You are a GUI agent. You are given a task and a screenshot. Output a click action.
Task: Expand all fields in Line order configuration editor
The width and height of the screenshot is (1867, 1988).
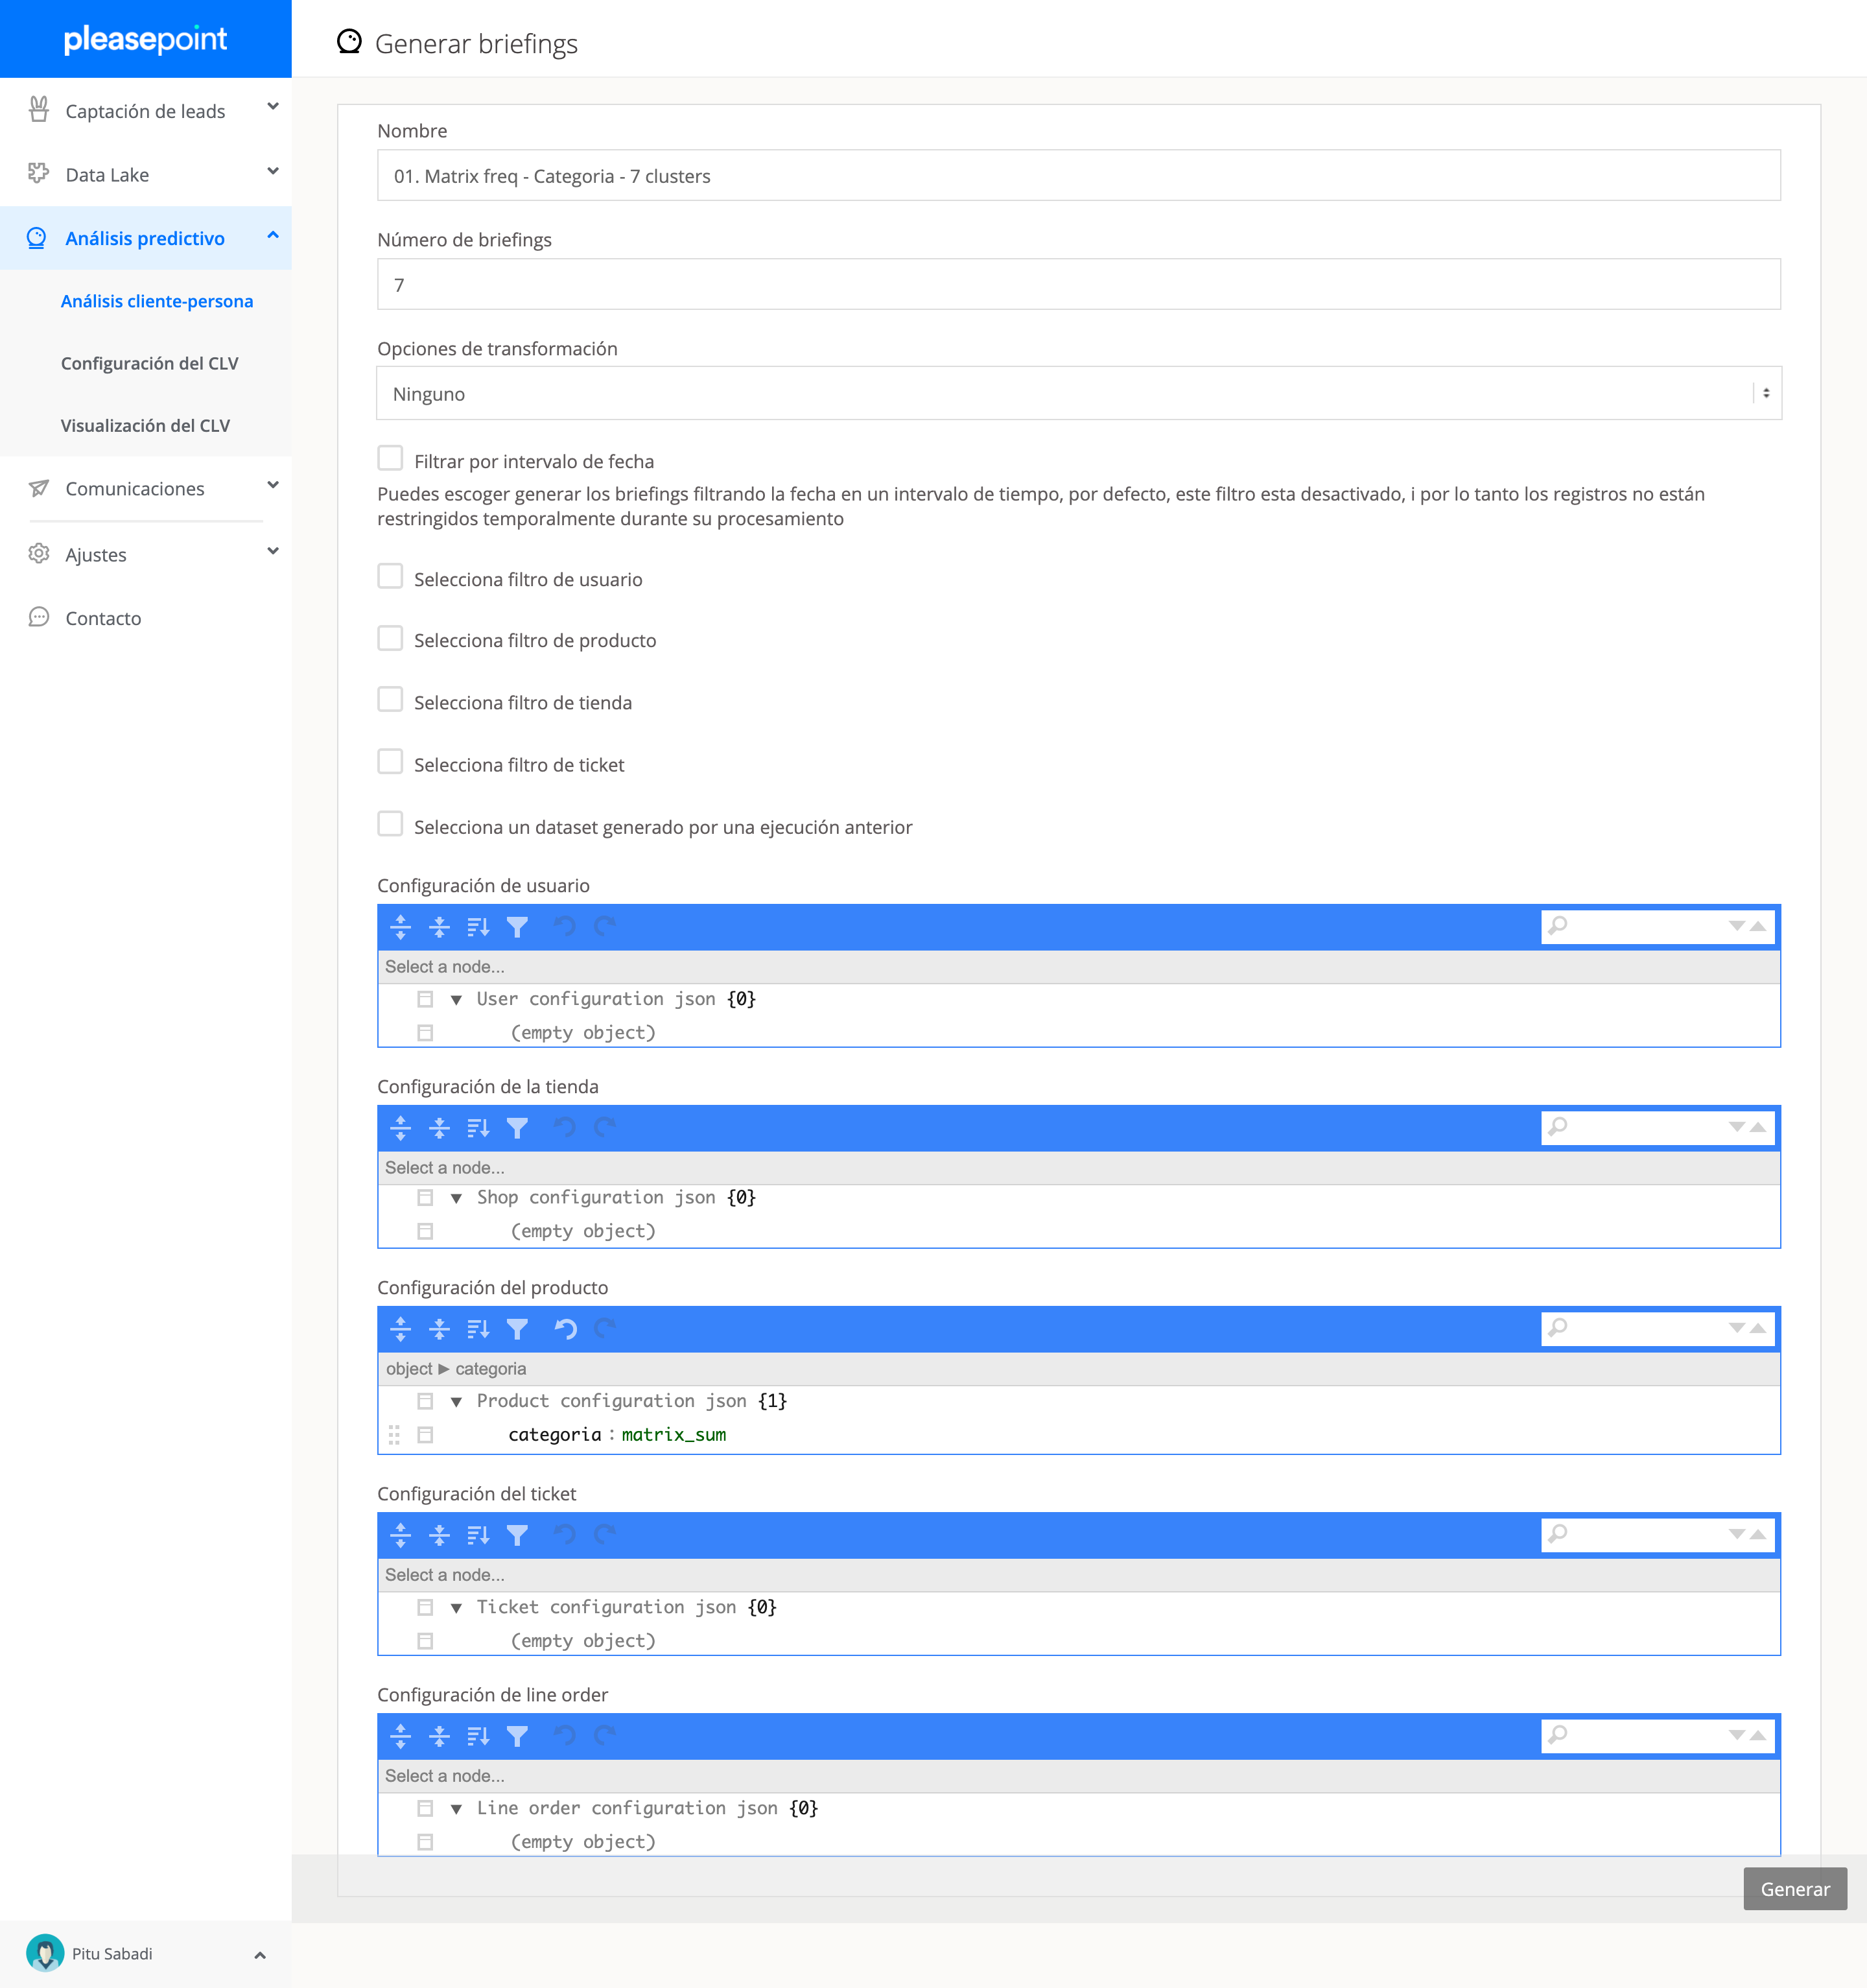400,1736
